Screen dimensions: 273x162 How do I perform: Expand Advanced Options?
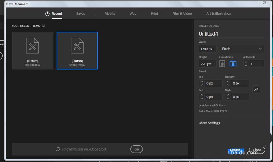(212, 105)
